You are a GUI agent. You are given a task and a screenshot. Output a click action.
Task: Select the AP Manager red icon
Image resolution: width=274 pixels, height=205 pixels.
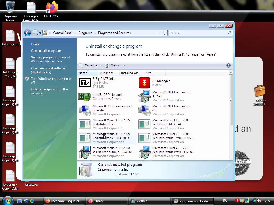[144, 83]
